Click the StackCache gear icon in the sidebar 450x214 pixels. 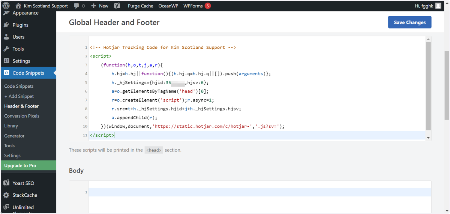pyautogui.click(x=6, y=195)
